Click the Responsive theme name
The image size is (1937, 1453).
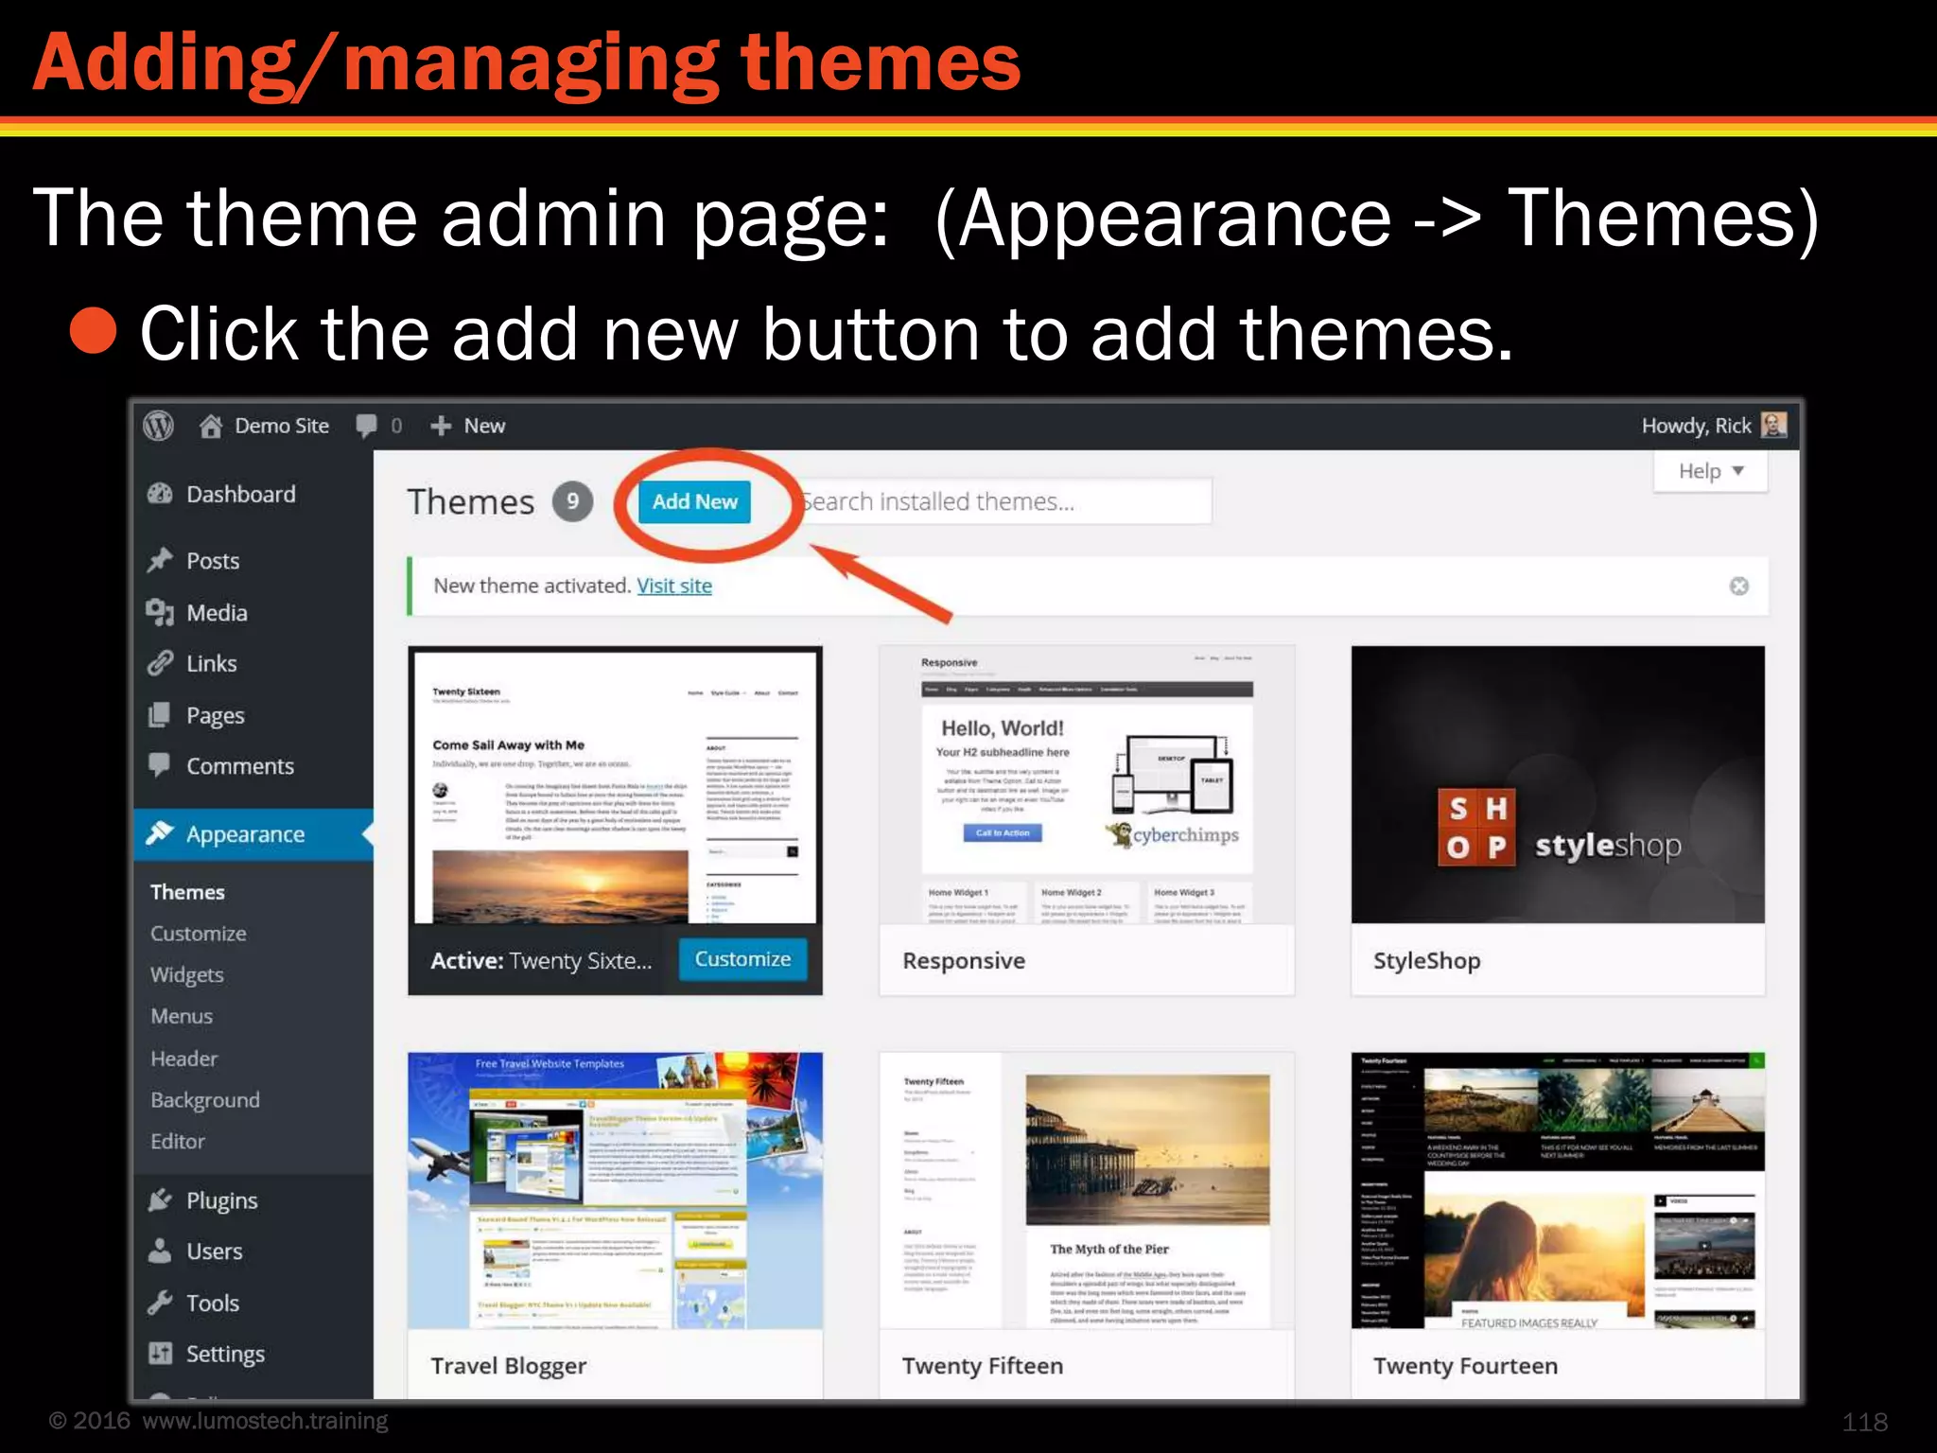click(964, 960)
